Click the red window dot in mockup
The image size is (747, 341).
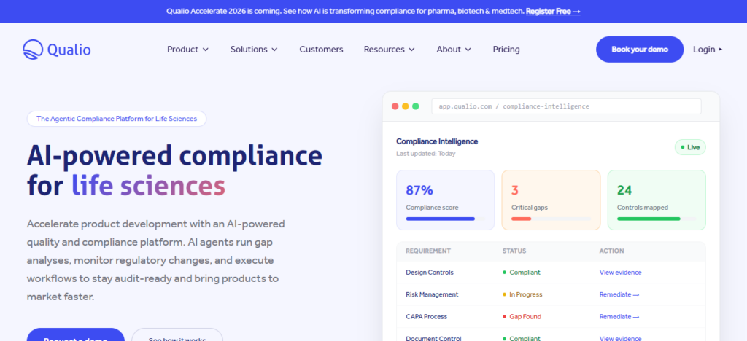395,106
